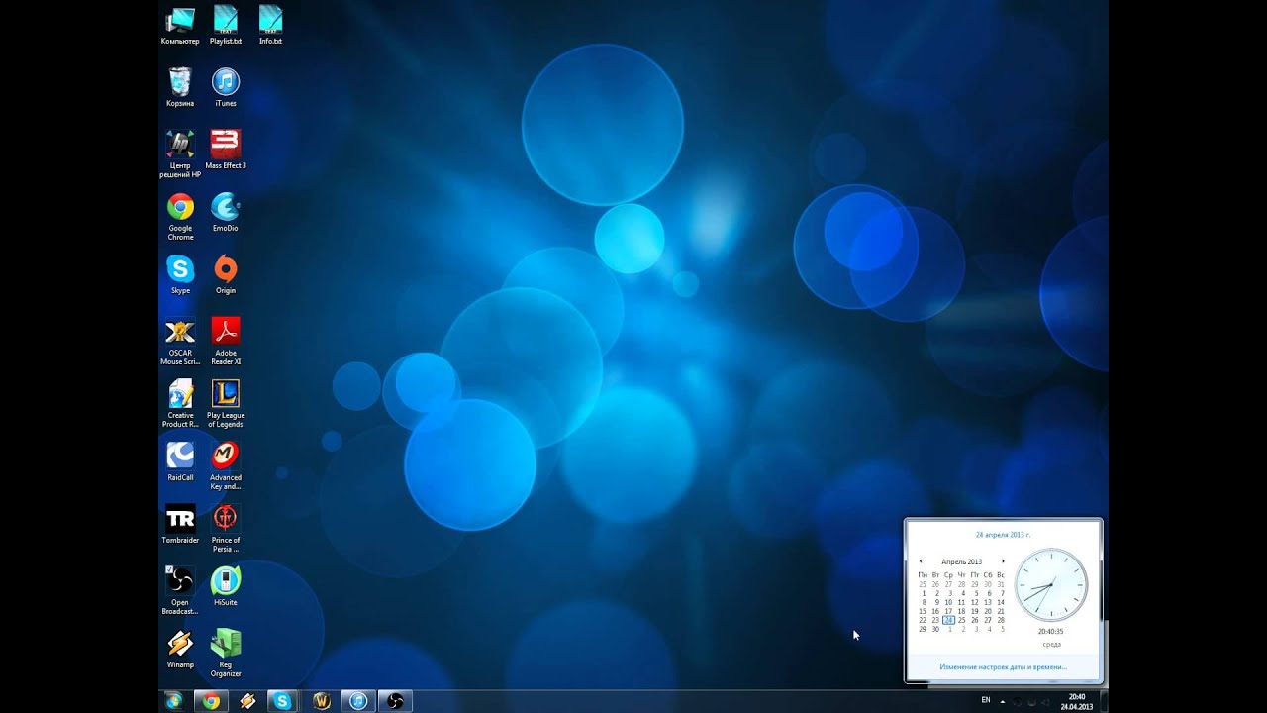Switch to iTunes in the taskbar
This screenshot has width=1267, height=713.
pyautogui.click(x=358, y=701)
